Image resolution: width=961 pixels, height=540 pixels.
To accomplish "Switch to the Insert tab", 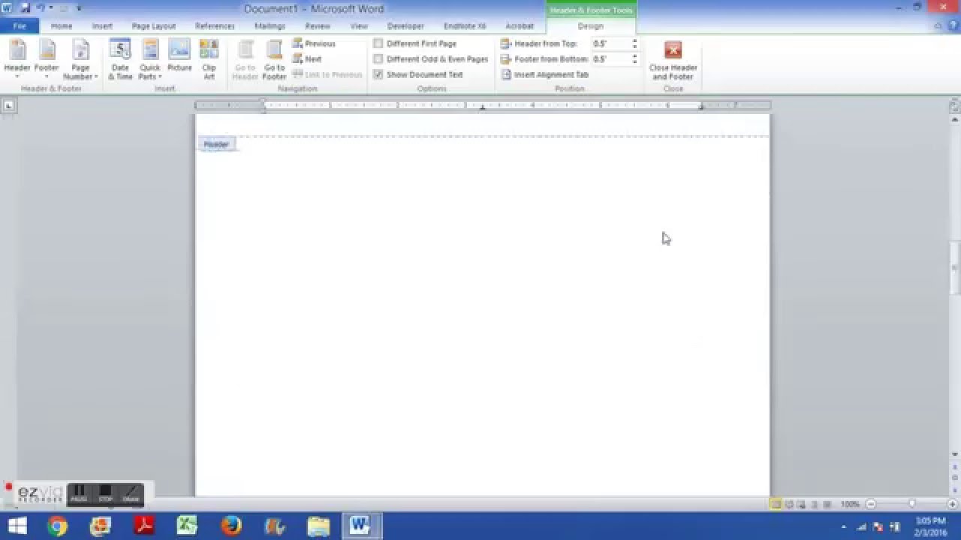I will (102, 26).
